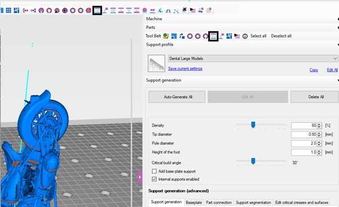The width and height of the screenshot is (339, 207).
Task: Click the support icon with downward triangle in top toolbar
Action: pos(129,10)
